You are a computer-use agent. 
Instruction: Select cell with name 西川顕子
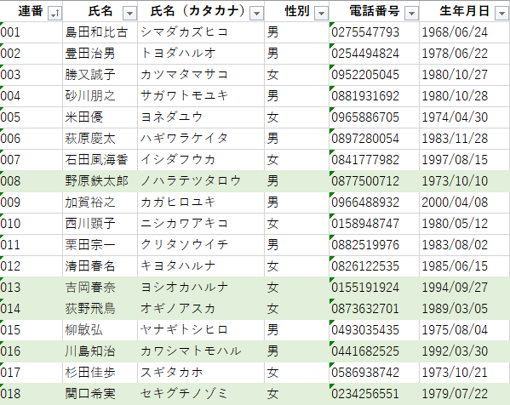coord(100,224)
